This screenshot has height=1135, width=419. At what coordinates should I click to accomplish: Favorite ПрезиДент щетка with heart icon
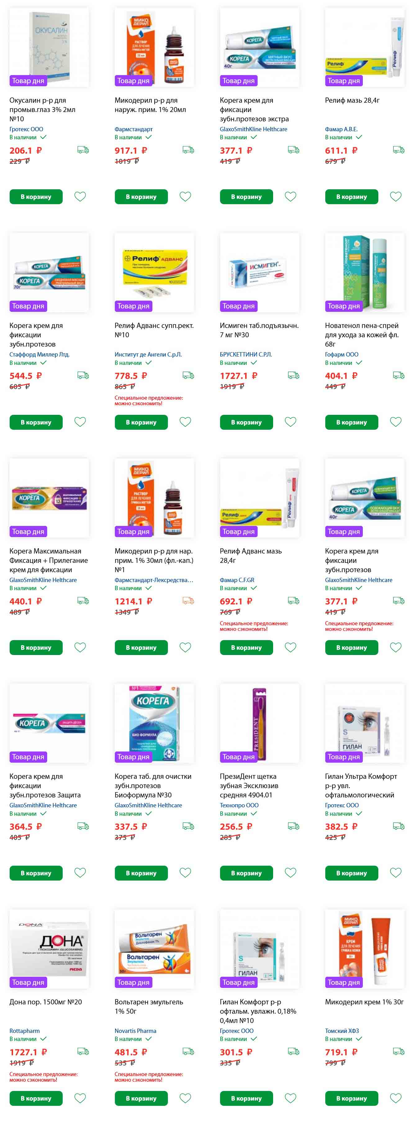(x=291, y=873)
